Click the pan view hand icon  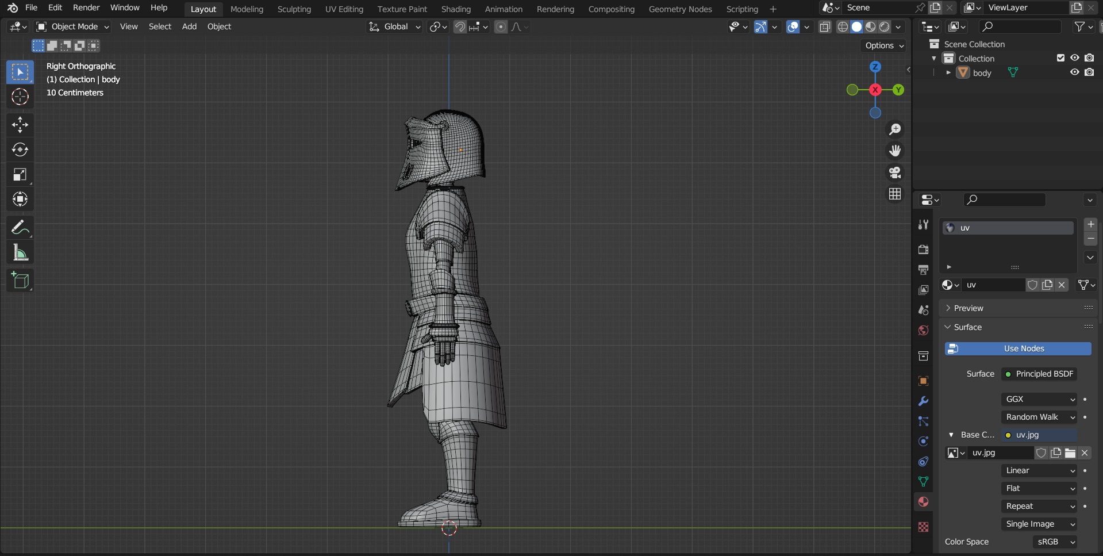pyautogui.click(x=895, y=151)
